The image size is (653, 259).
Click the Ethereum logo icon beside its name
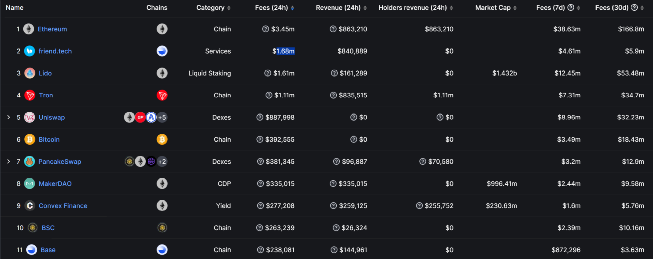pyautogui.click(x=29, y=29)
